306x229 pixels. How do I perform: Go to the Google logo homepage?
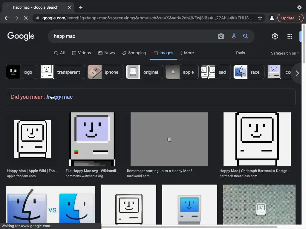tap(21, 36)
